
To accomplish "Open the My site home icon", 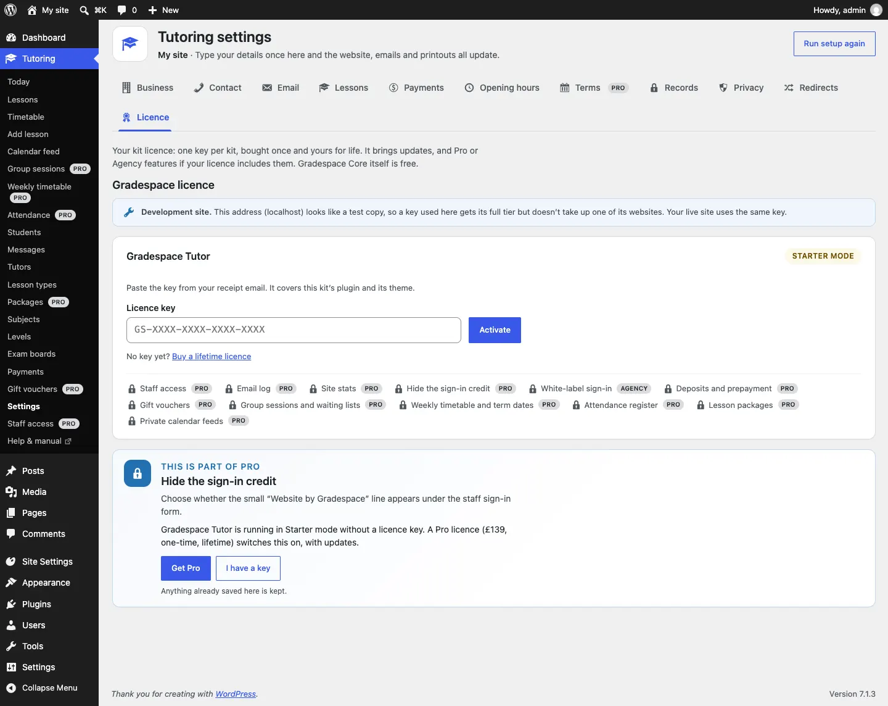I will click(32, 10).
